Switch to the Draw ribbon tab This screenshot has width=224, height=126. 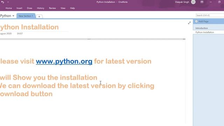pos(29,8)
